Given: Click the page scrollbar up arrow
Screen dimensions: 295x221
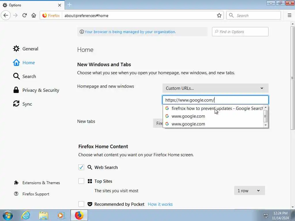Looking at the screenshot, I should pyautogui.click(x=293, y=24).
